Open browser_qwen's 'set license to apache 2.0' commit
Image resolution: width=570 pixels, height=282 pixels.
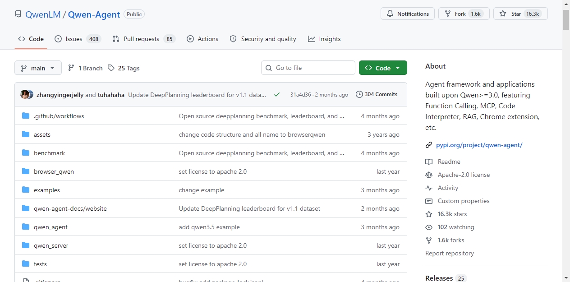[x=212, y=171]
